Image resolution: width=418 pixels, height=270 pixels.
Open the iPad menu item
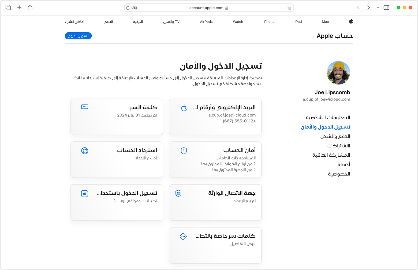[x=298, y=22]
